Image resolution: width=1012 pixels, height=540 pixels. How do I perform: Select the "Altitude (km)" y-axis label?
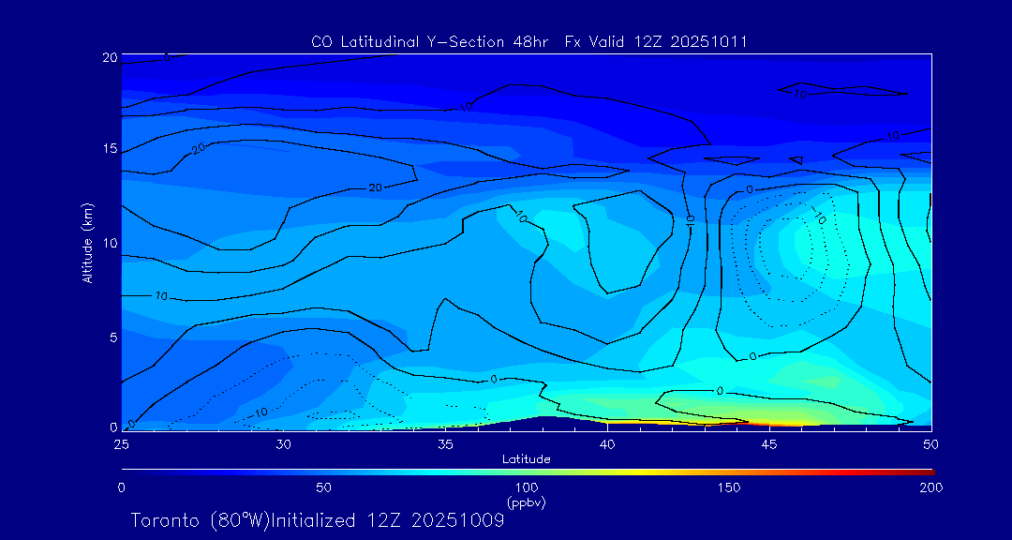(87, 242)
